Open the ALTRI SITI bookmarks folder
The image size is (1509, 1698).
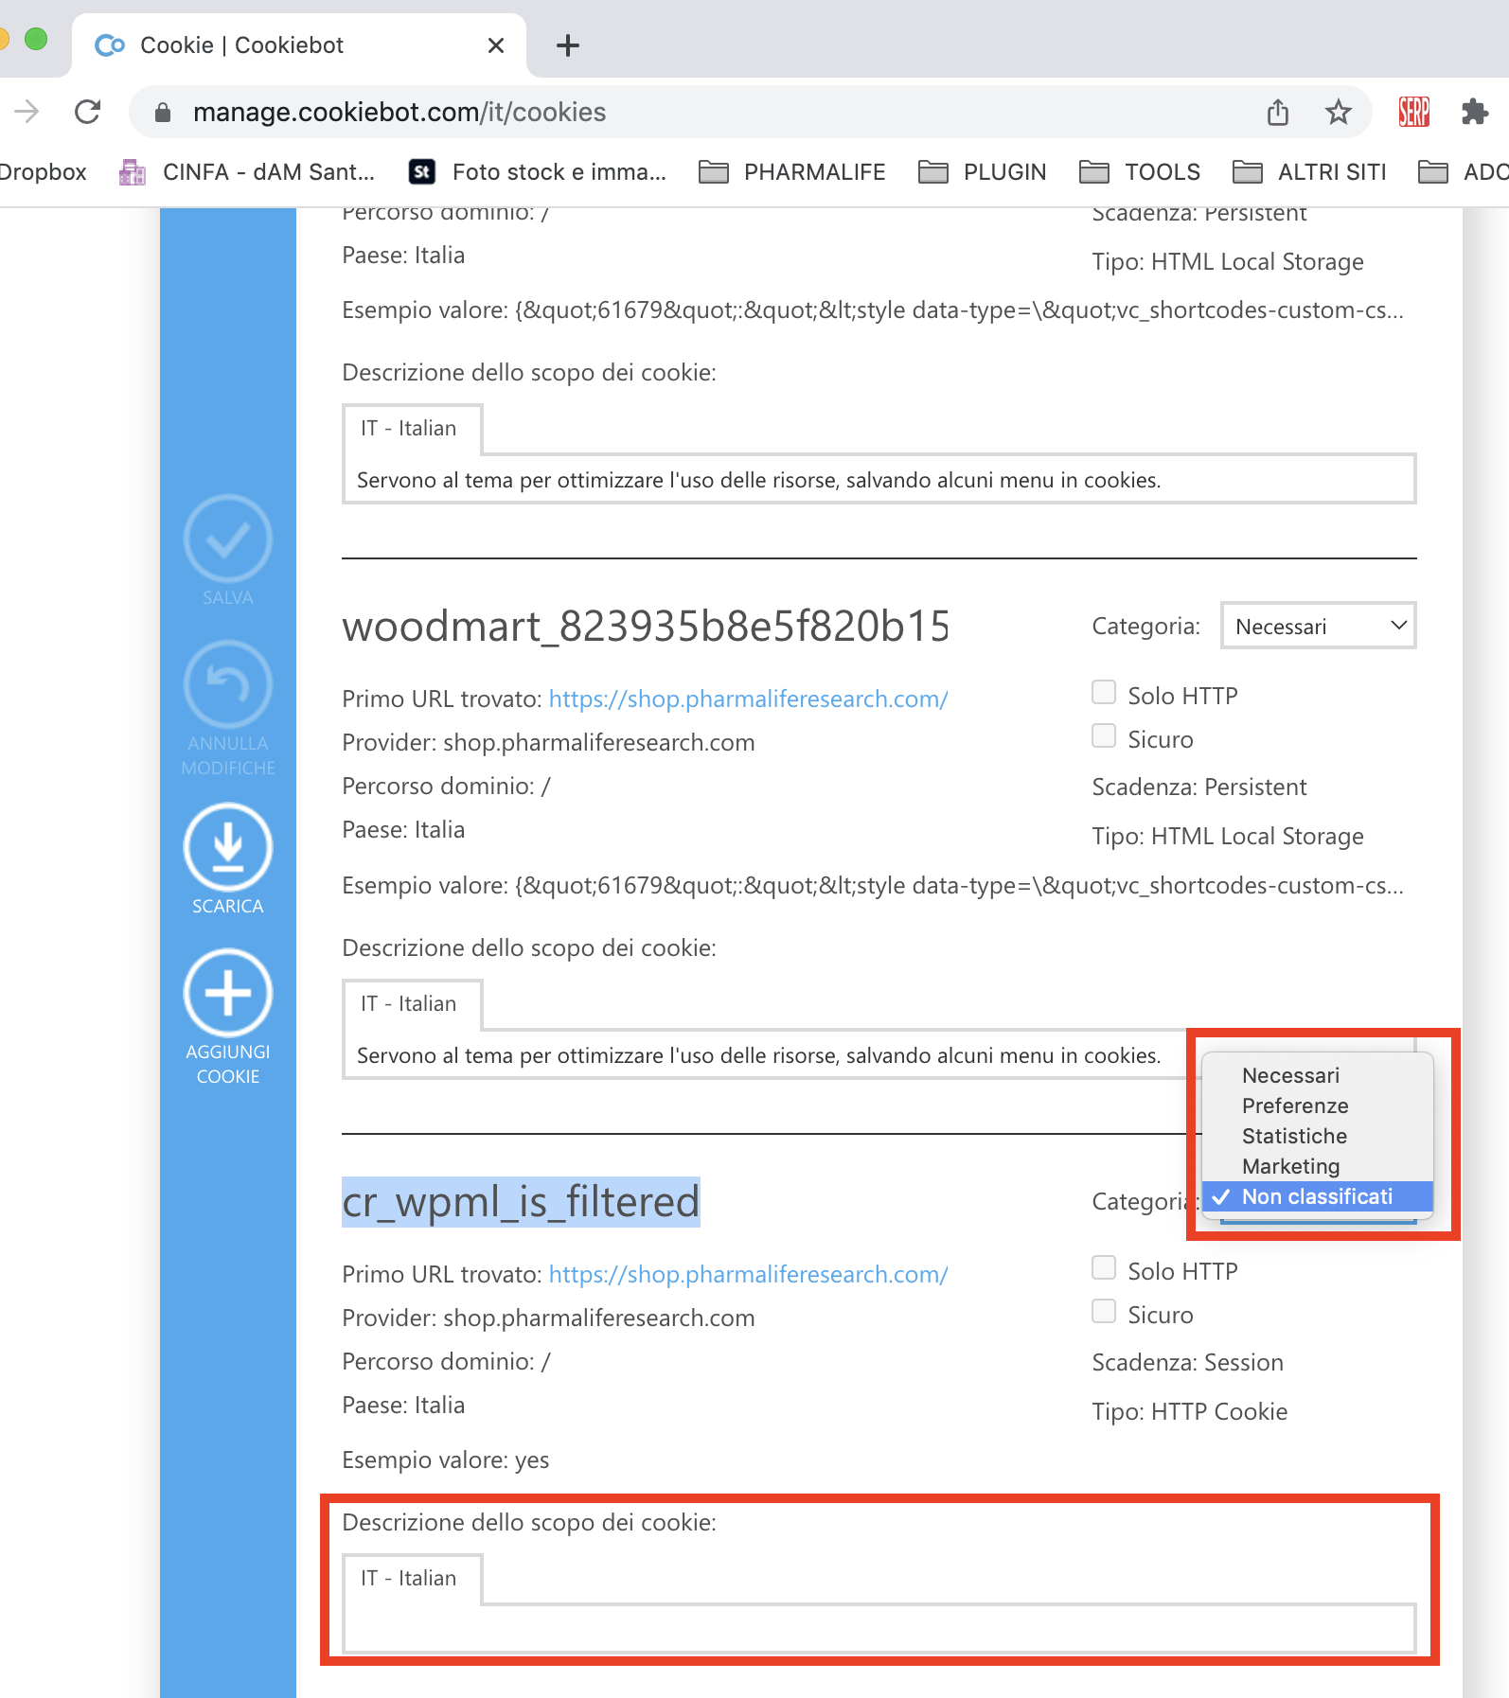click(1309, 172)
